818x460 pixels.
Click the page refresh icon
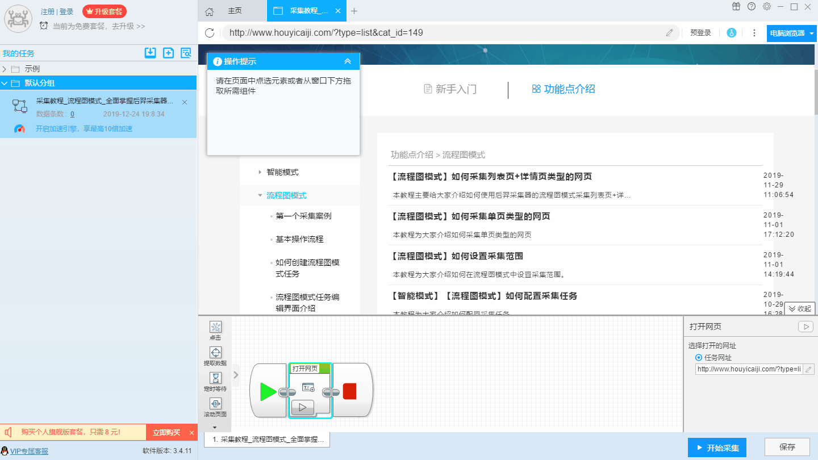click(x=210, y=33)
